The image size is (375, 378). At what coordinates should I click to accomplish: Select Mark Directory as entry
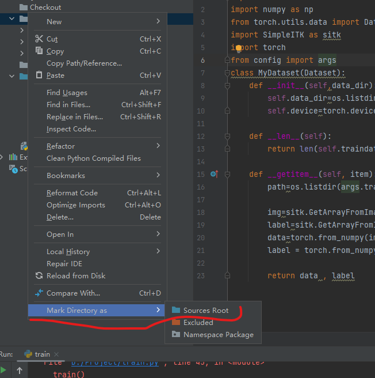pos(96,311)
